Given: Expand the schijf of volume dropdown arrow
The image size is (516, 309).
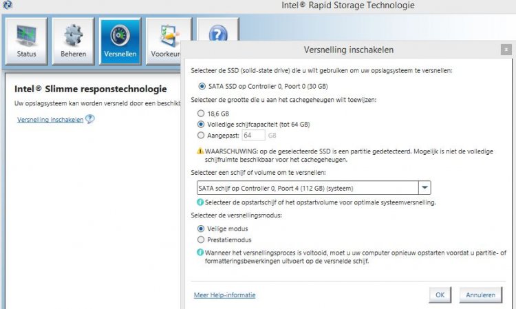Looking at the screenshot, I should pos(424,188).
